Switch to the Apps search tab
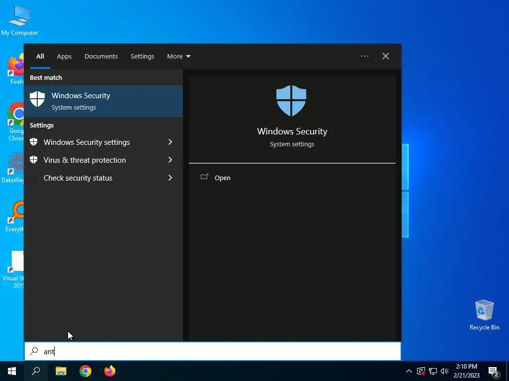The width and height of the screenshot is (509, 381). coord(64,57)
